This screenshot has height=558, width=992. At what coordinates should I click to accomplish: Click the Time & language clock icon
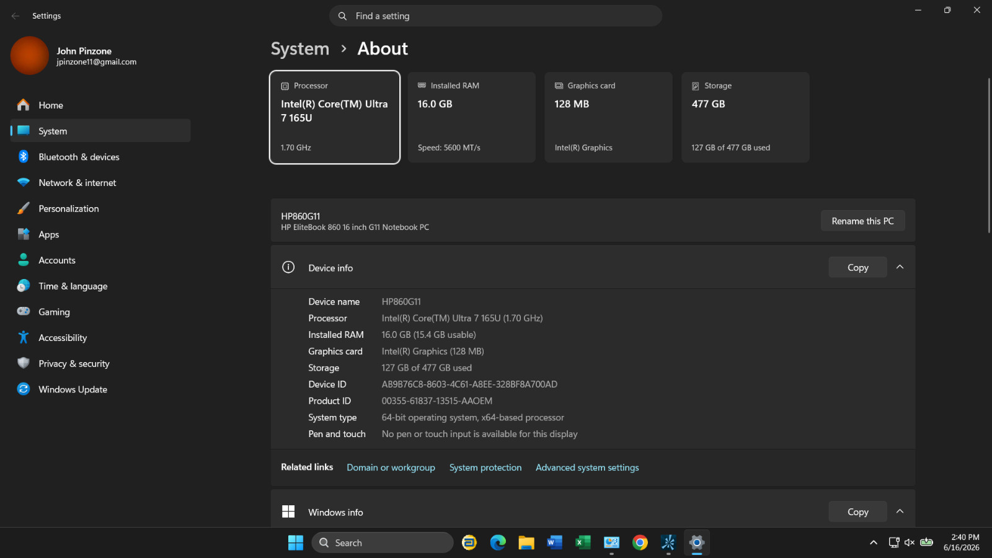[x=24, y=286]
